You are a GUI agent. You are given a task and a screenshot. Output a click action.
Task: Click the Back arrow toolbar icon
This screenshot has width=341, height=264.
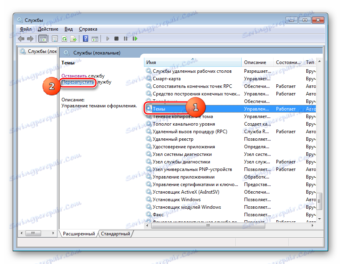[x=21, y=39]
